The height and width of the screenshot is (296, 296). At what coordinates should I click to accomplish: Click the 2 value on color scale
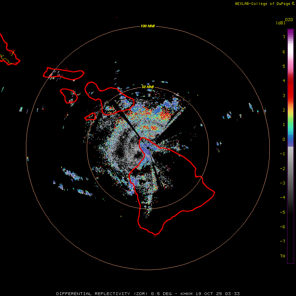(x=284, y=110)
